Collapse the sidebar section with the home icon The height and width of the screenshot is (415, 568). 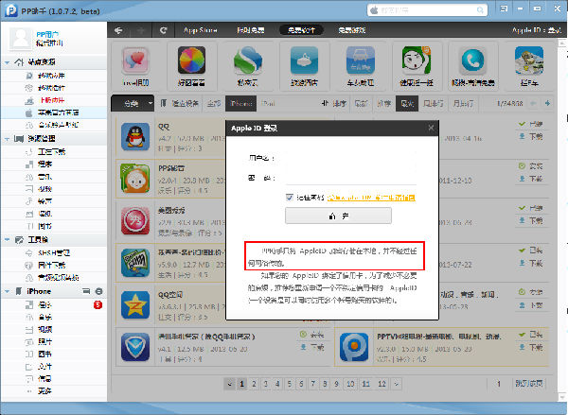point(7,62)
